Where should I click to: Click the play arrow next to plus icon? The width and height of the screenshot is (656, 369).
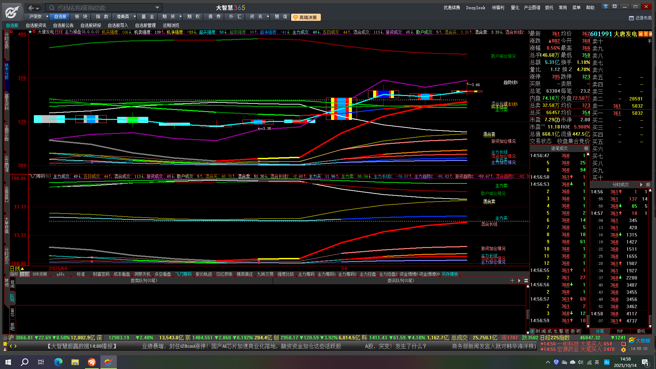pos(519,281)
